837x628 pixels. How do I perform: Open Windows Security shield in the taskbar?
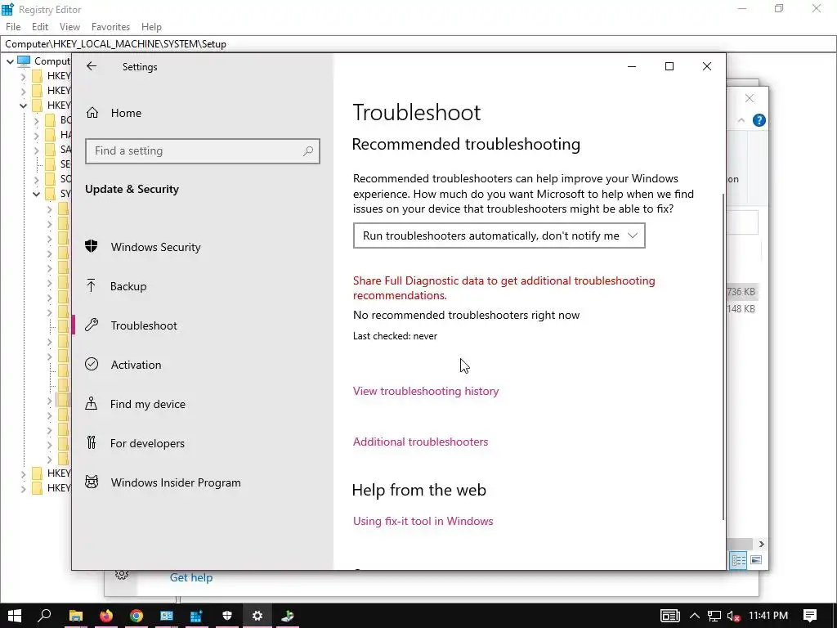(227, 616)
